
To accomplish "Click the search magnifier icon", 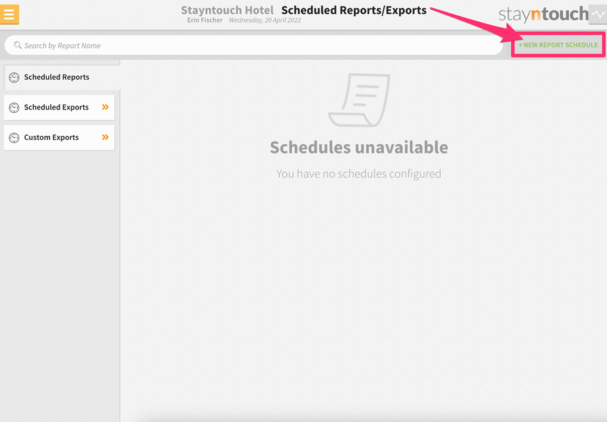I will [17, 45].
